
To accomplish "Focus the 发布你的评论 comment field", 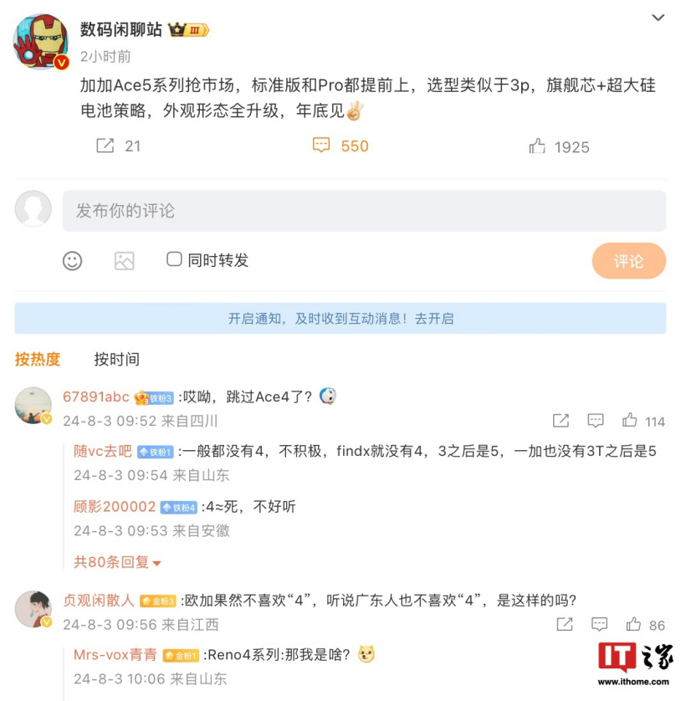I will (x=364, y=211).
